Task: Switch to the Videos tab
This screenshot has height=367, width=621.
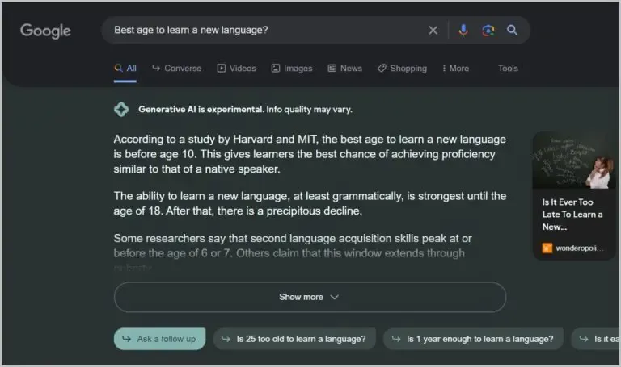Action: tap(236, 69)
